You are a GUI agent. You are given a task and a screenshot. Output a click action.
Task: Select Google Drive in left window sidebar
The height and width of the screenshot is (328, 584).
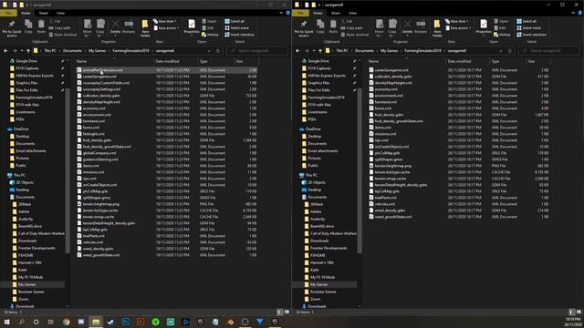(x=26, y=61)
